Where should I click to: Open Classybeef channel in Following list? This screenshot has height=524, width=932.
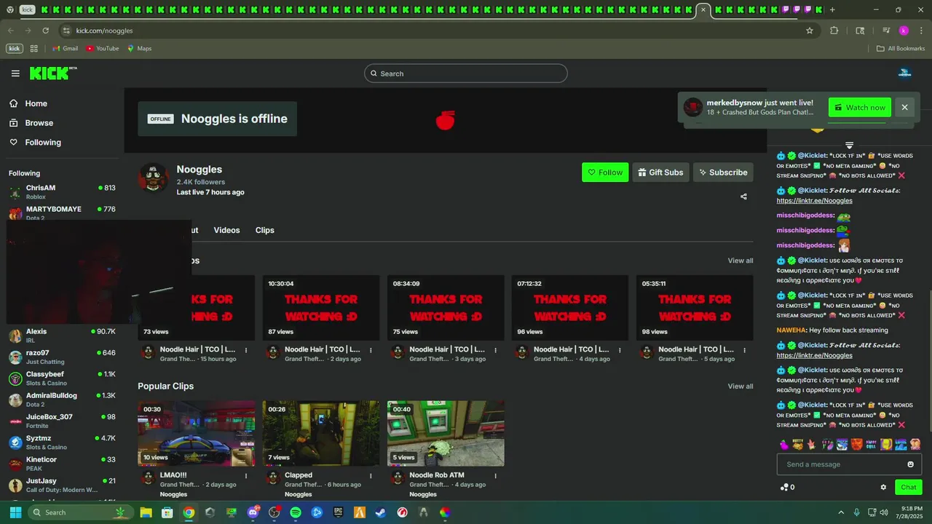[62, 378]
